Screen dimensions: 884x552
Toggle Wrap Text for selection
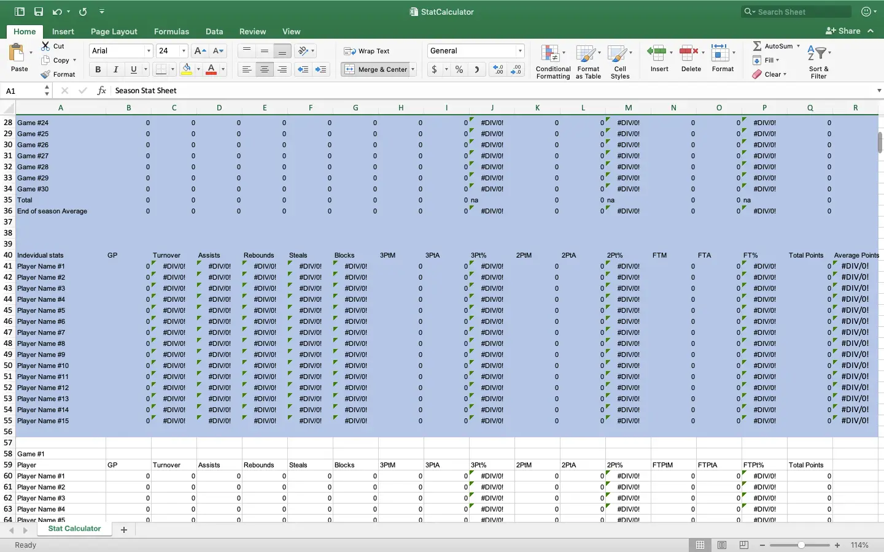tap(366, 51)
